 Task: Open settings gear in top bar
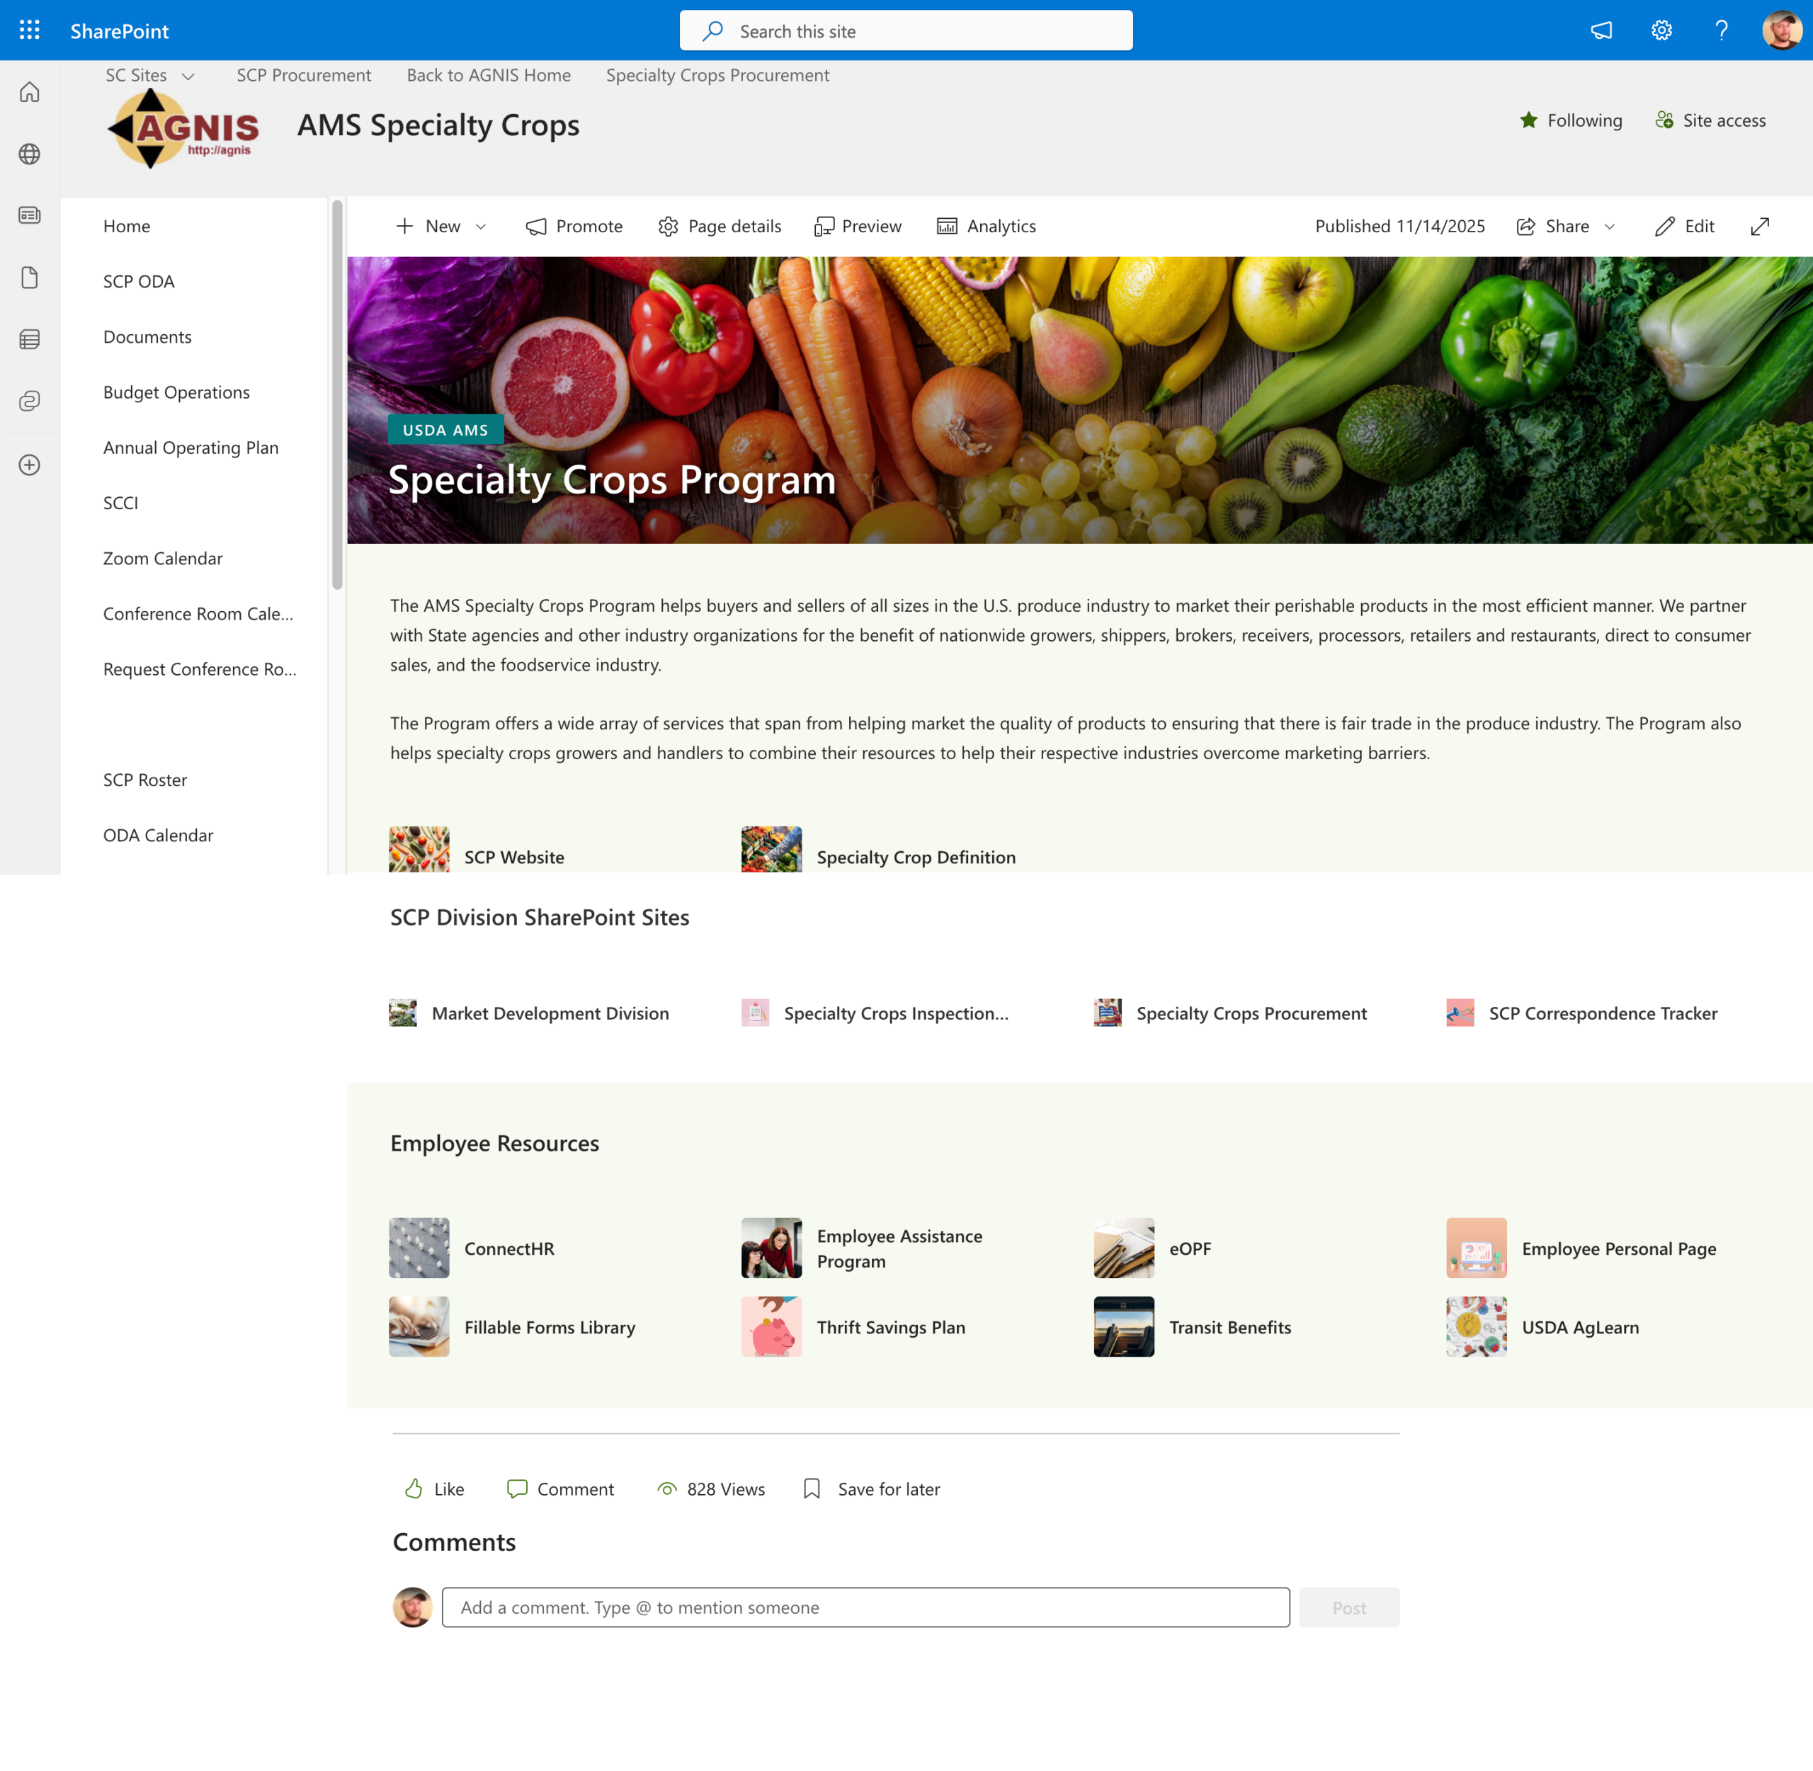pyautogui.click(x=1661, y=30)
